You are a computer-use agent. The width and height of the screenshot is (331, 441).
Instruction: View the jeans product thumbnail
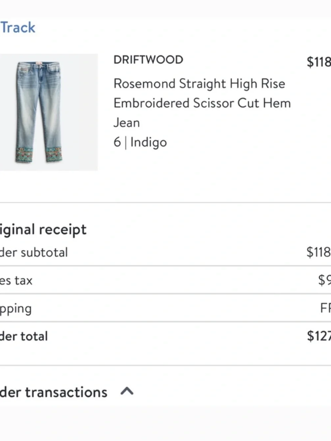[49, 112]
